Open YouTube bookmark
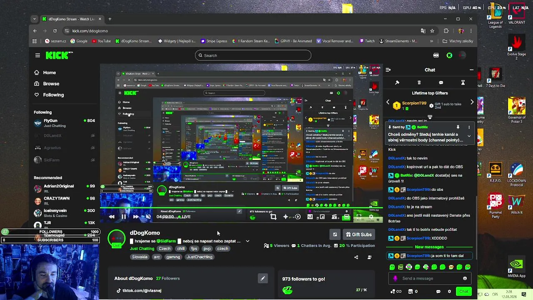The width and height of the screenshot is (533, 300). click(101, 41)
